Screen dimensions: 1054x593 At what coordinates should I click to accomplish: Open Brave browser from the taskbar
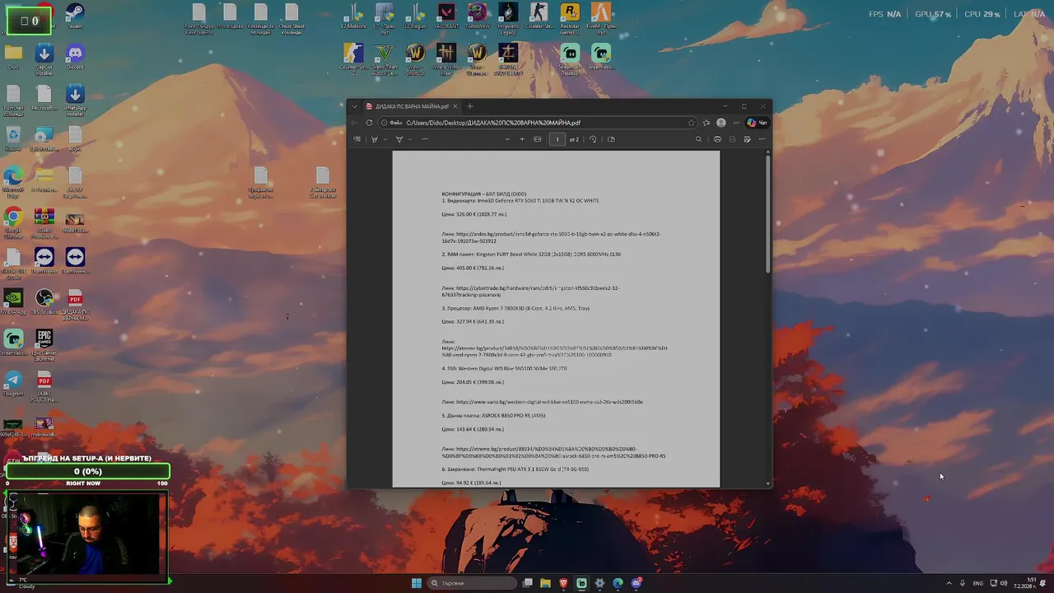point(563,583)
